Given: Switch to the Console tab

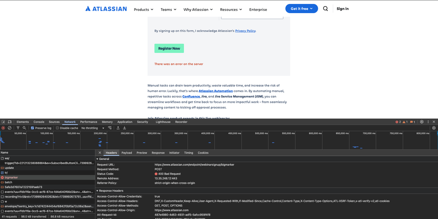Looking at the screenshot, I should (39, 122).
